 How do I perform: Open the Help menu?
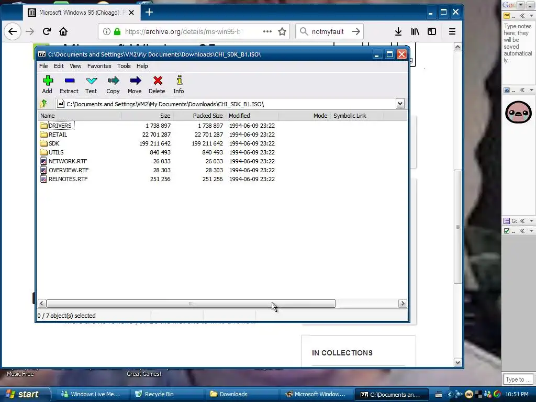point(142,66)
